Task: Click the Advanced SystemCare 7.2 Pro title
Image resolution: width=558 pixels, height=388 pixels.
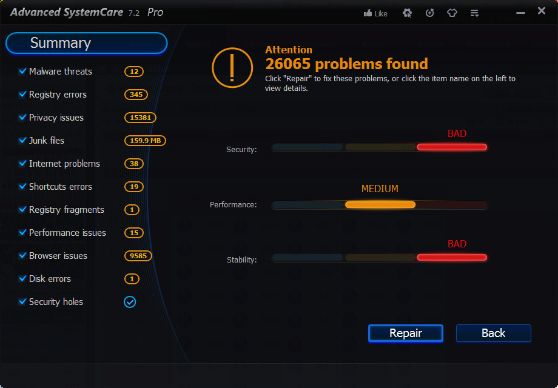Action: coord(87,13)
